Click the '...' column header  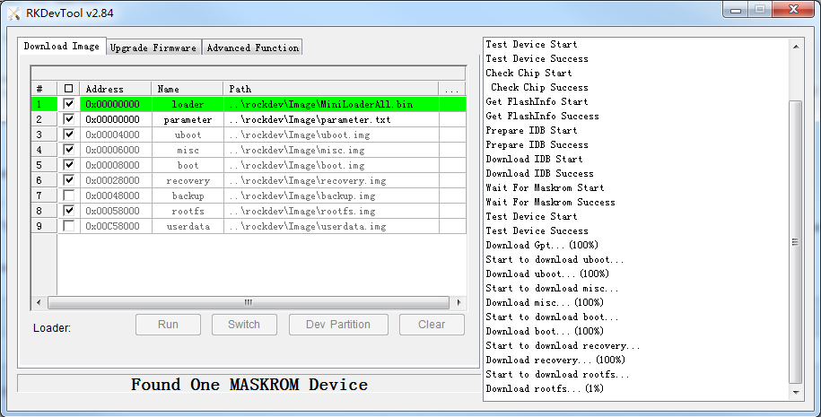click(452, 89)
